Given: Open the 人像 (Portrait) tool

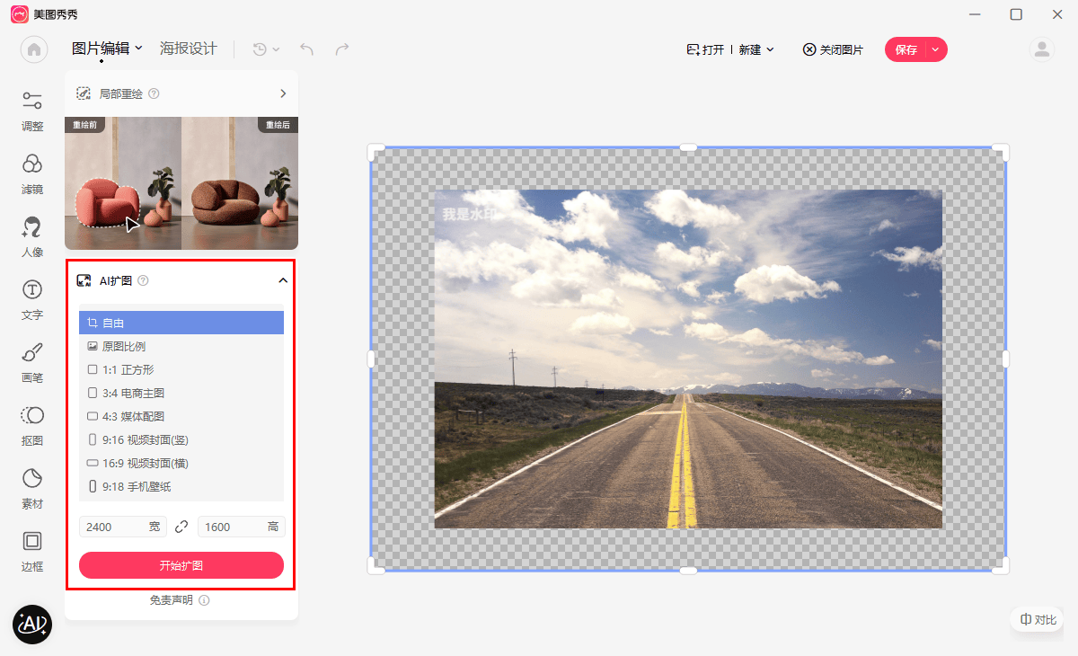Looking at the screenshot, I should [32, 236].
